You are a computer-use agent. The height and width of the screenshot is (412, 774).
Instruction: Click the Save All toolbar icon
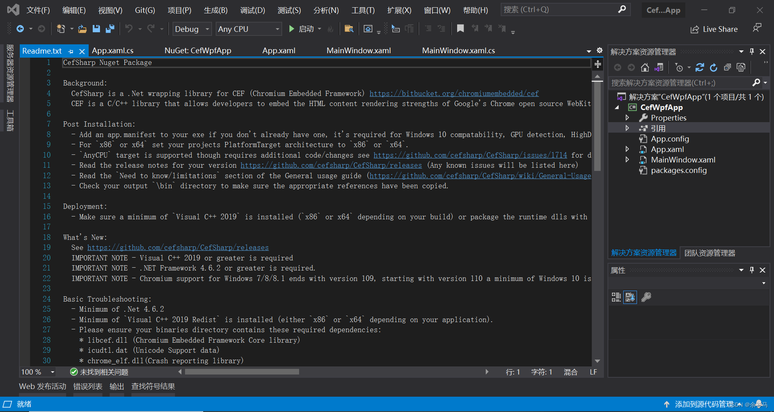[x=110, y=29]
